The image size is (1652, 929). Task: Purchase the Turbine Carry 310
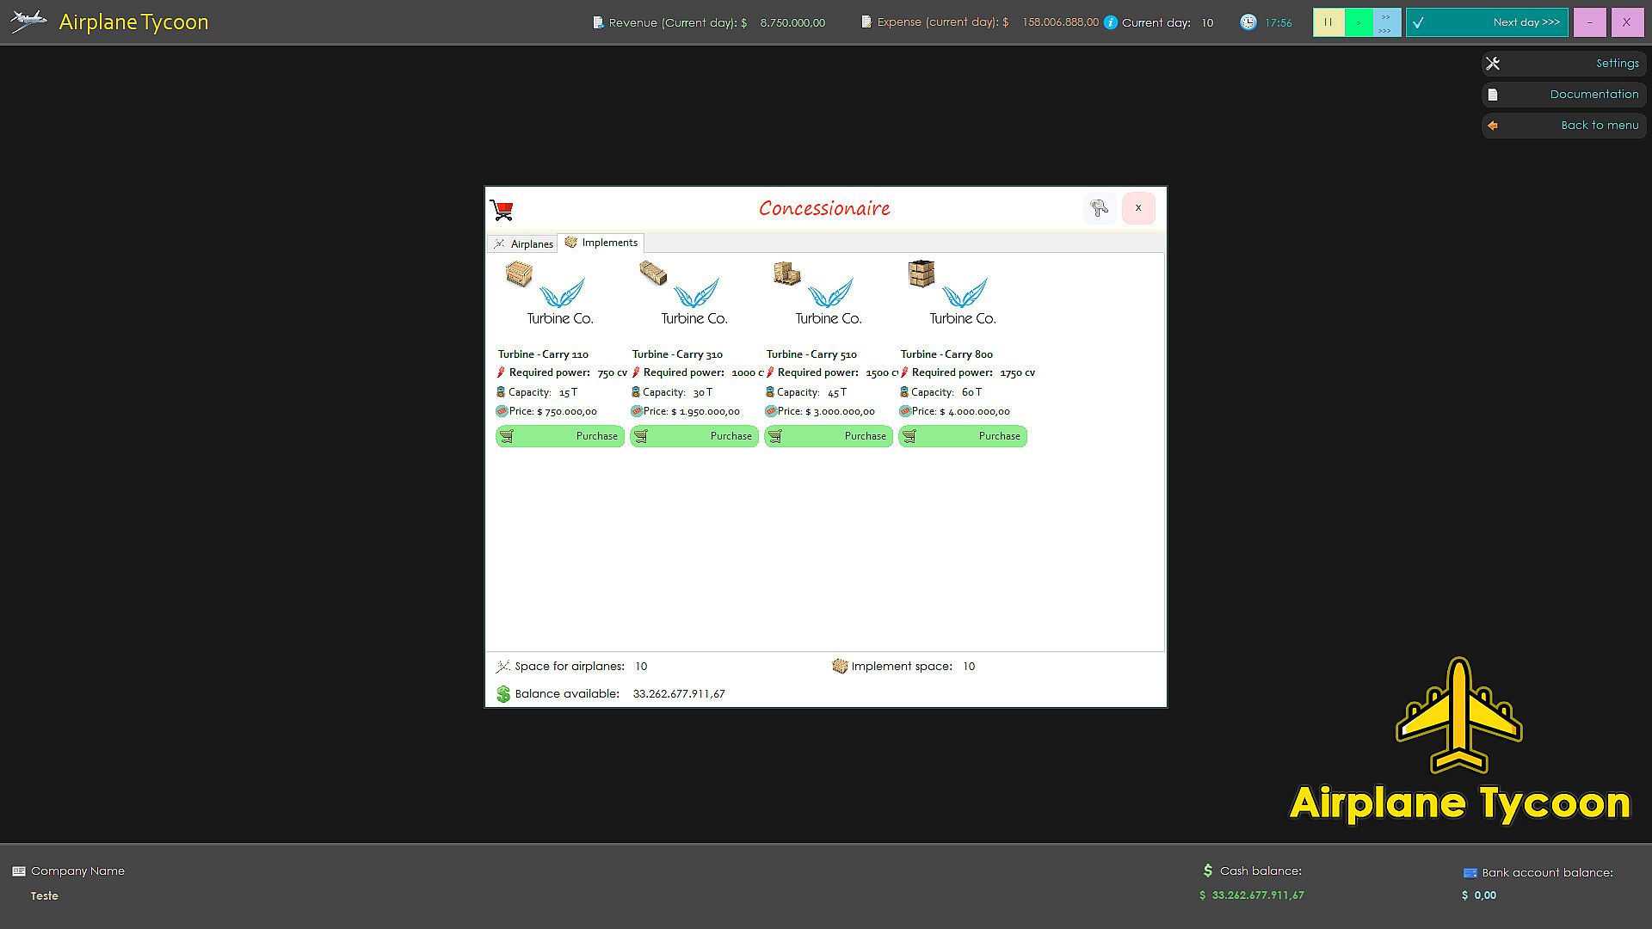click(694, 436)
